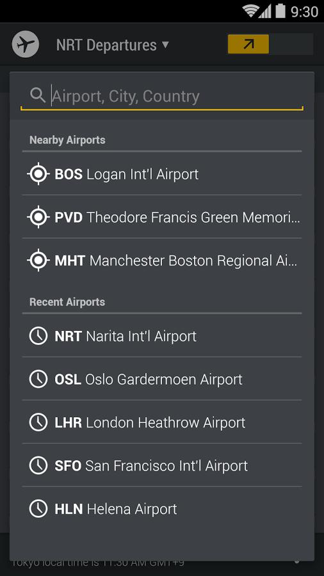Select OSL Oslo Gardermoen Airport
The width and height of the screenshot is (324, 576).
pos(162,379)
